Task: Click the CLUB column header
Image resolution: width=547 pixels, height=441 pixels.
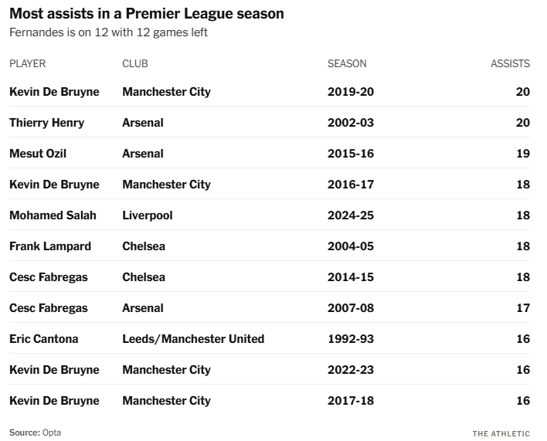Action: (134, 63)
